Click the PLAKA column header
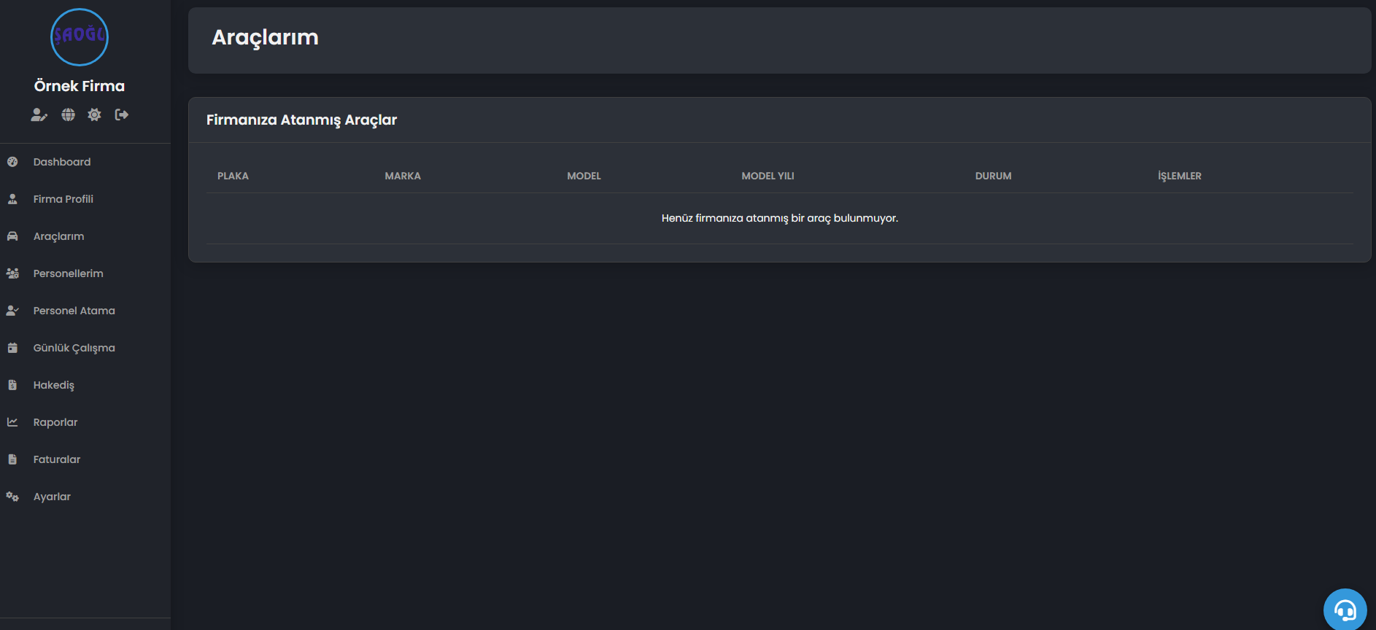The height and width of the screenshot is (630, 1376). (233, 176)
